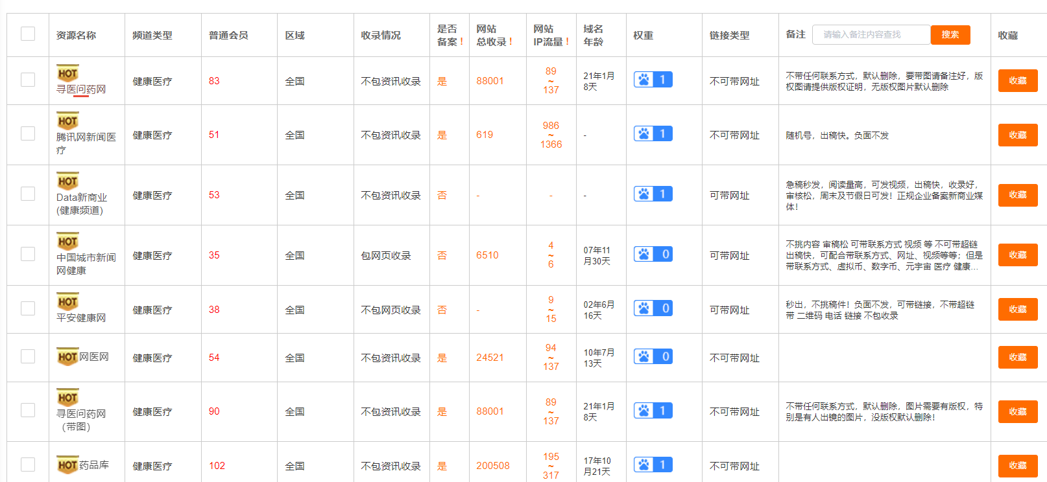
Task: Favorite the 腾讯网新闻医疗 resource
Action: (x=1018, y=135)
